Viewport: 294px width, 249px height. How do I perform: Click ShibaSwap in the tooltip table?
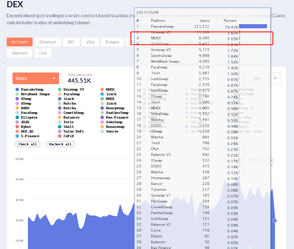pos(160,114)
